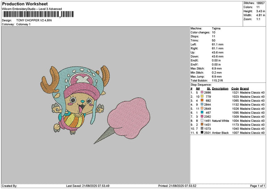The image size is (267, 189).
Task: Click the St. column header
Action: pyautogui.click(x=208, y=88)
